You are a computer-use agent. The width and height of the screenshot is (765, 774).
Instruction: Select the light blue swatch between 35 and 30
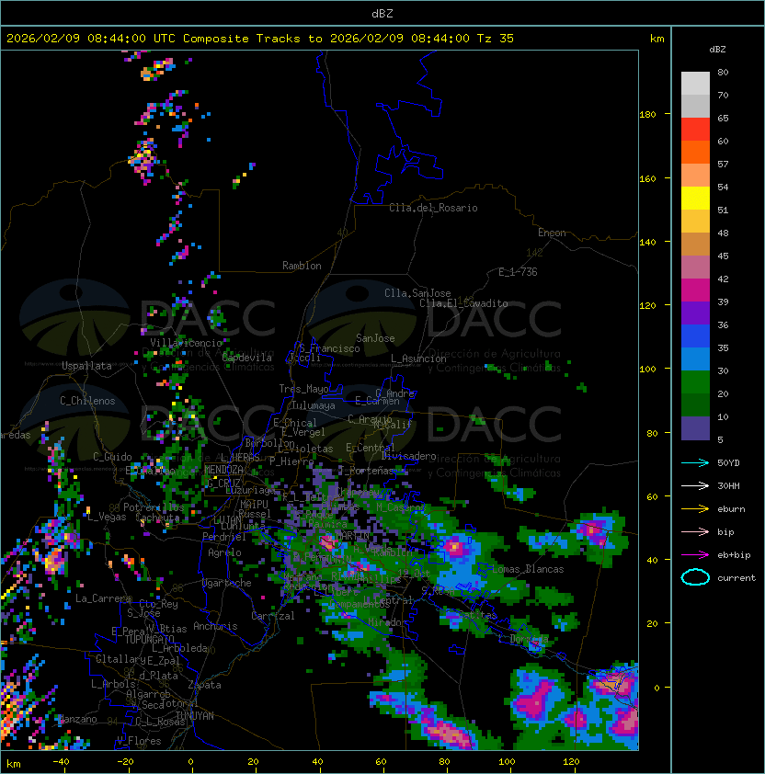[695, 359]
